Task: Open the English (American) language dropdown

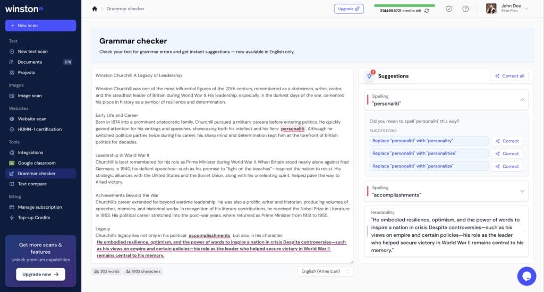Action: 325,271
